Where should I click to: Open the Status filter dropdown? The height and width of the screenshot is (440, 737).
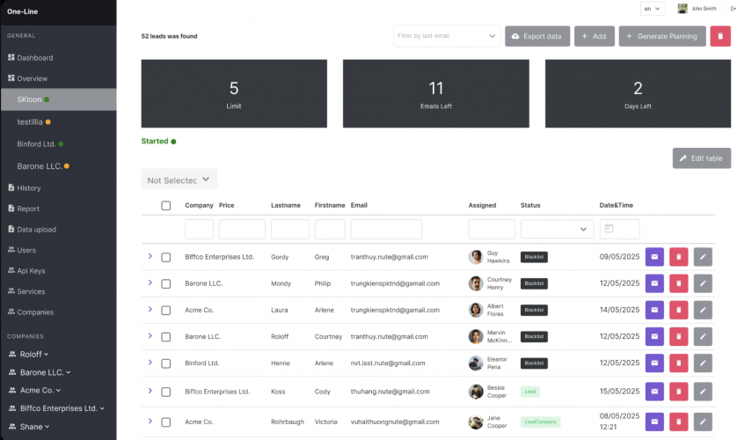pos(557,230)
